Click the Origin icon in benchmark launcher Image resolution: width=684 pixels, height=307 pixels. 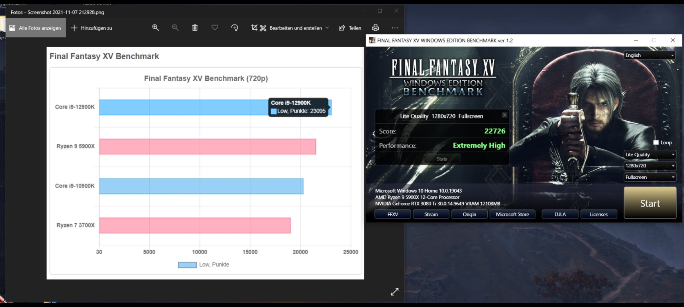coord(469,214)
